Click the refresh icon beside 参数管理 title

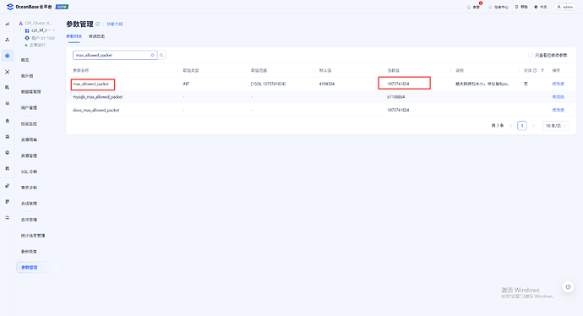pyautogui.click(x=98, y=25)
